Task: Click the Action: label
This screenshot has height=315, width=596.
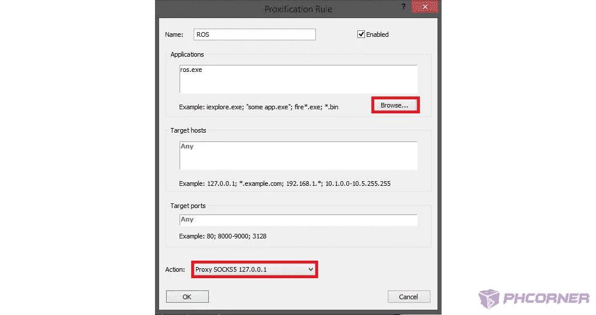Action: click(175, 270)
